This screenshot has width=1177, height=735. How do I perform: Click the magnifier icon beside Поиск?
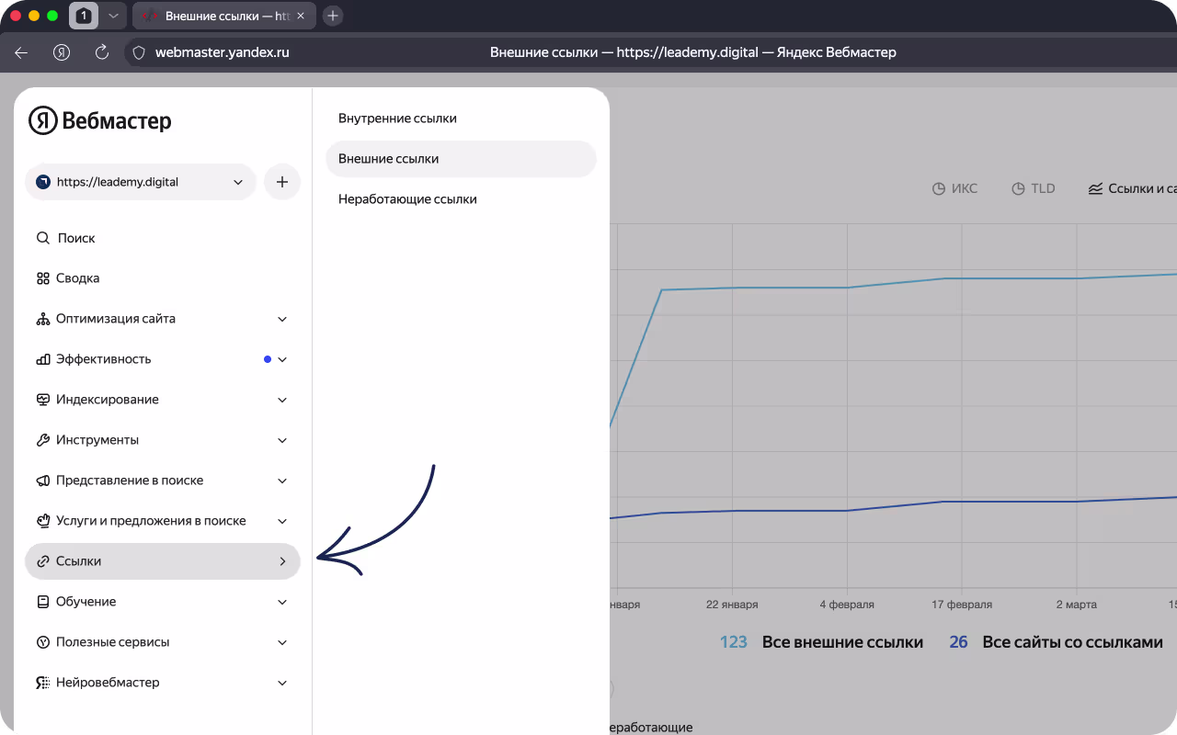pyautogui.click(x=42, y=238)
